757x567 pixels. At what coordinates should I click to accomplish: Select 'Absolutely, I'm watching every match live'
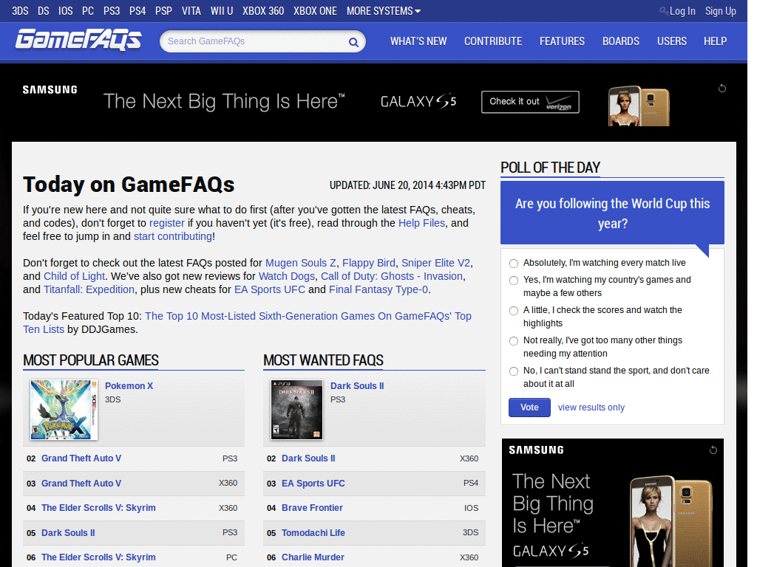514,264
